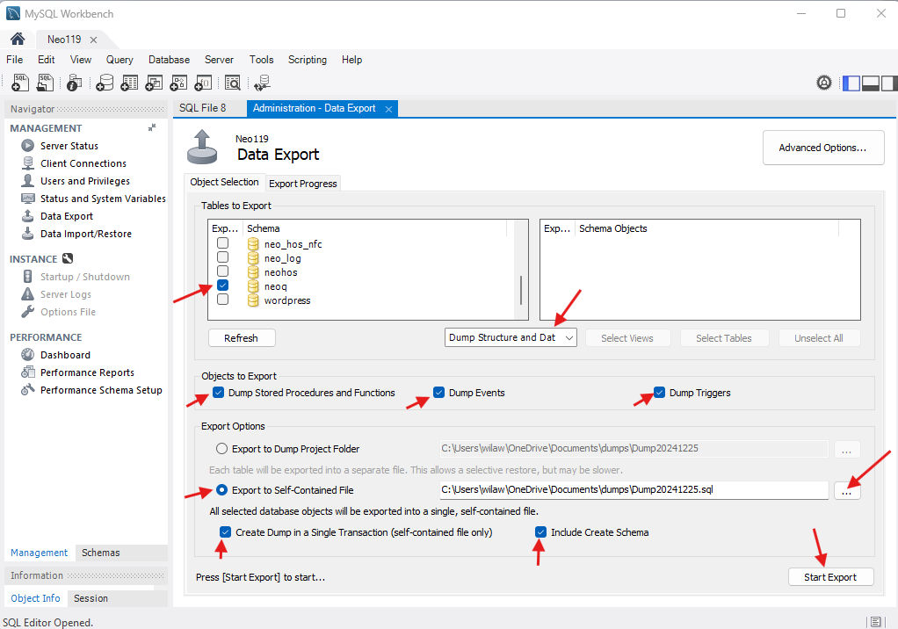This screenshot has width=898, height=629.
Task: Click the reconnect to DBMS icon
Action: 262,83
